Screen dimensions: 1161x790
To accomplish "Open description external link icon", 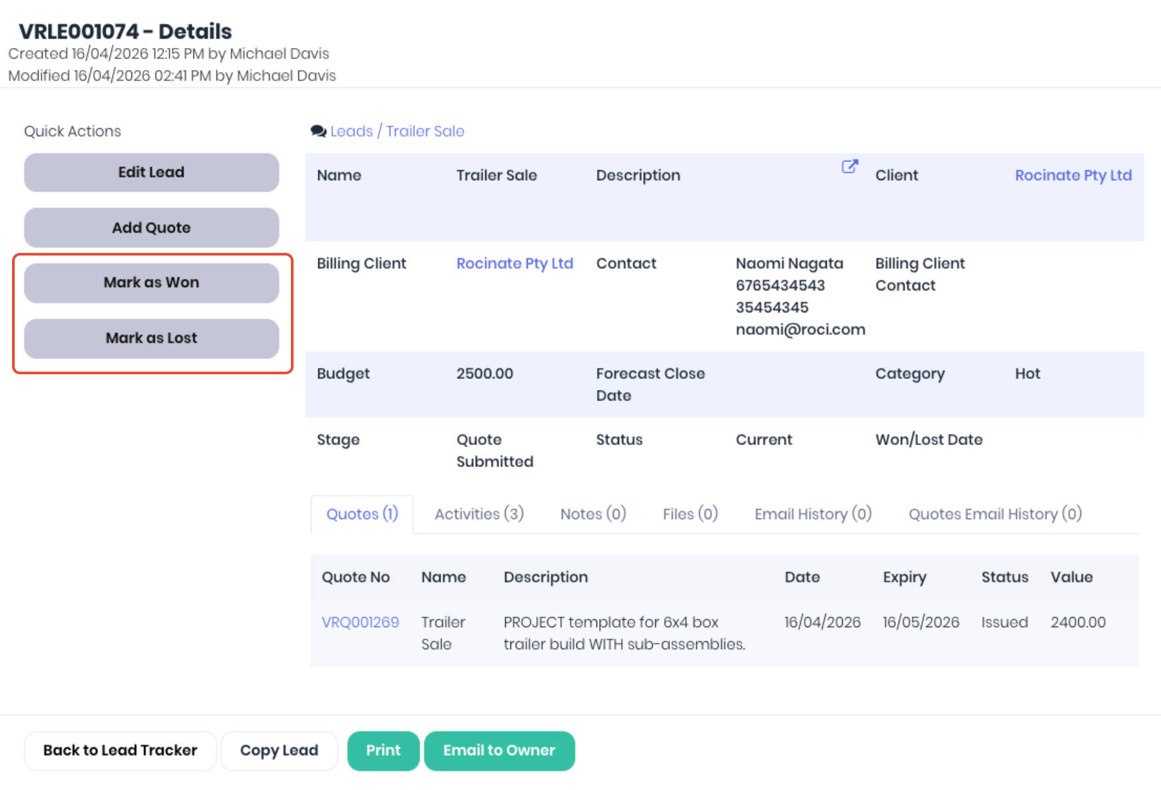I will click(x=849, y=166).
